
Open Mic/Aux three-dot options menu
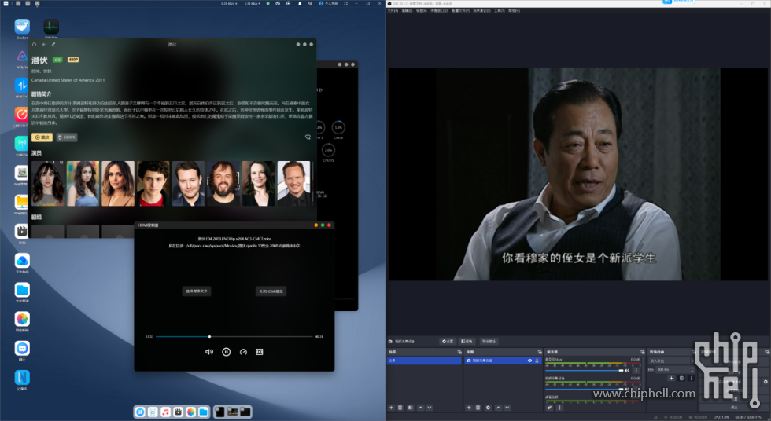636,371
